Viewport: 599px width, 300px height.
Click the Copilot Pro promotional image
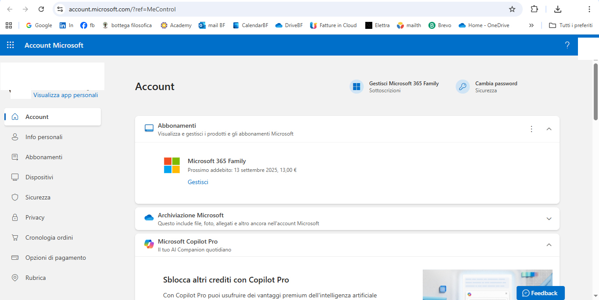pyautogui.click(x=488, y=285)
